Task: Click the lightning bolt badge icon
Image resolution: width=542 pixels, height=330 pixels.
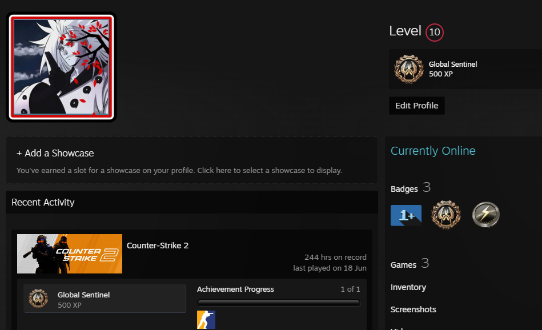Action: click(x=485, y=215)
